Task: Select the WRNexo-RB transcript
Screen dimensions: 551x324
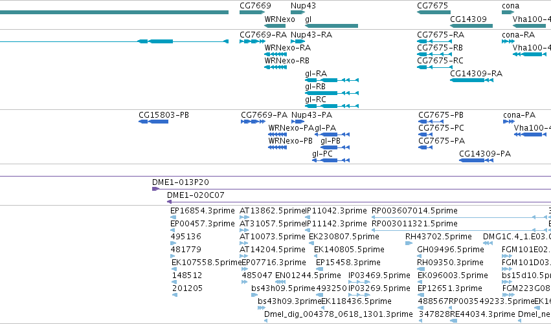Action: point(276,67)
